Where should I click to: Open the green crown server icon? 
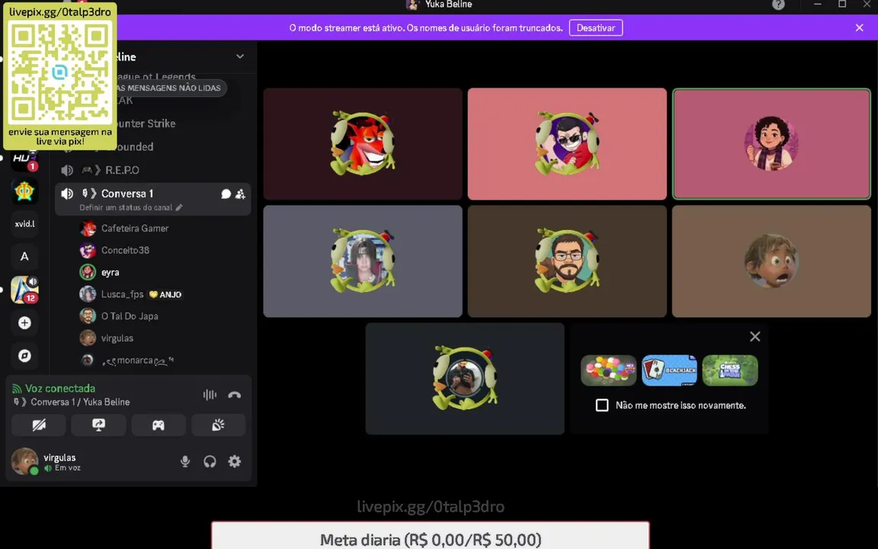coord(24,191)
